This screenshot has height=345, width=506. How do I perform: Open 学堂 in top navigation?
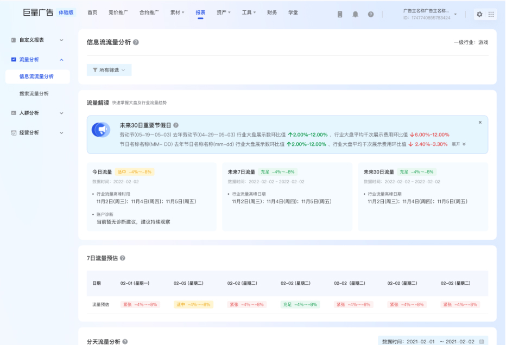(x=293, y=12)
